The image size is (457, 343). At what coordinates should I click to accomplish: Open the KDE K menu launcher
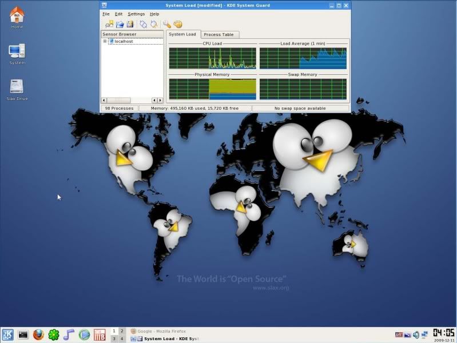pyautogui.click(x=7, y=335)
